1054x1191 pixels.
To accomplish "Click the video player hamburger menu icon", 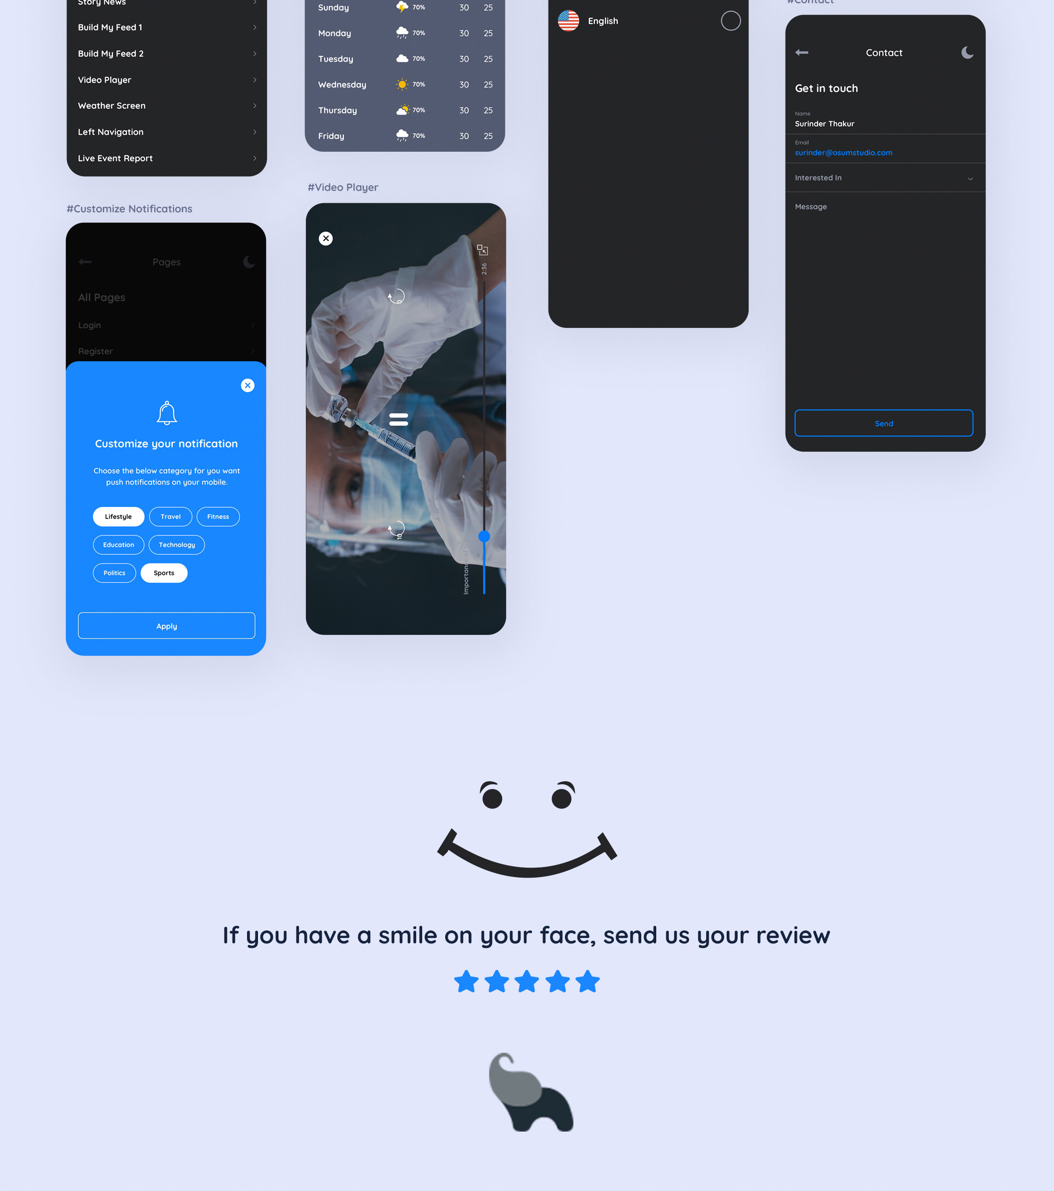I will point(398,419).
